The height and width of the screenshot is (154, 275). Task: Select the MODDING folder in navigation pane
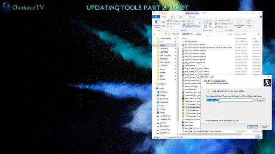(x=164, y=52)
